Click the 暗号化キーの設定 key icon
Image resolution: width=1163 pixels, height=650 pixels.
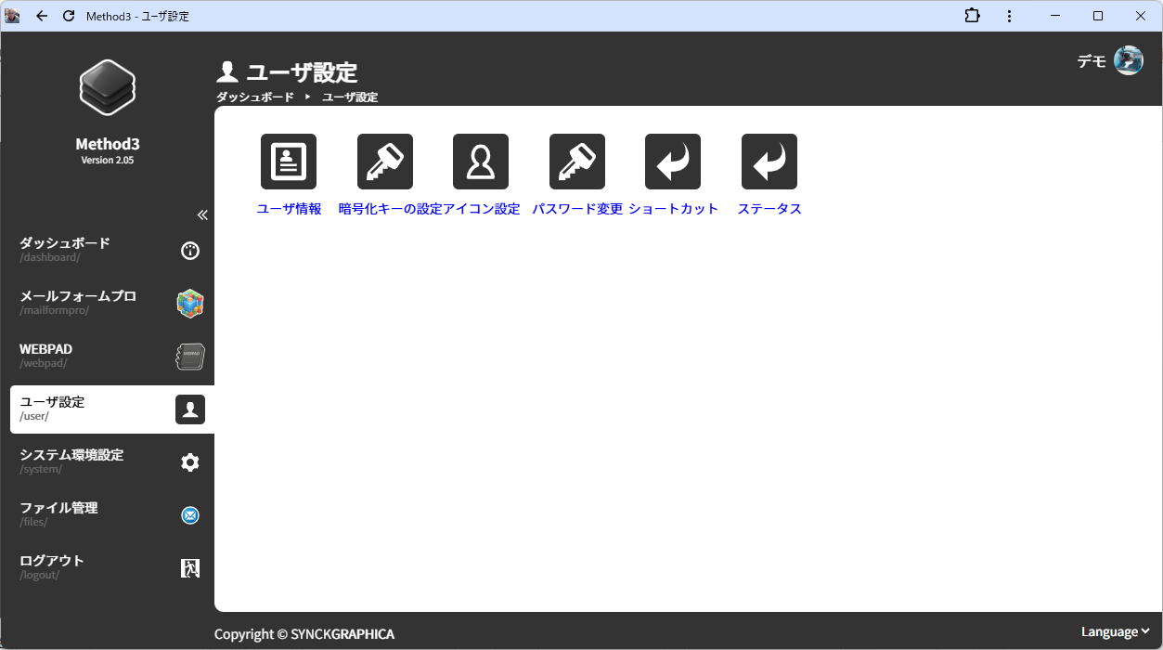coord(385,162)
